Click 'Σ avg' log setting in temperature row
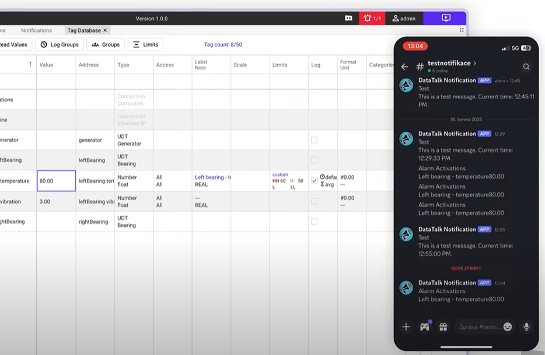Viewport: 545px width, 355px height. pyautogui.click(x=327, y=184)
